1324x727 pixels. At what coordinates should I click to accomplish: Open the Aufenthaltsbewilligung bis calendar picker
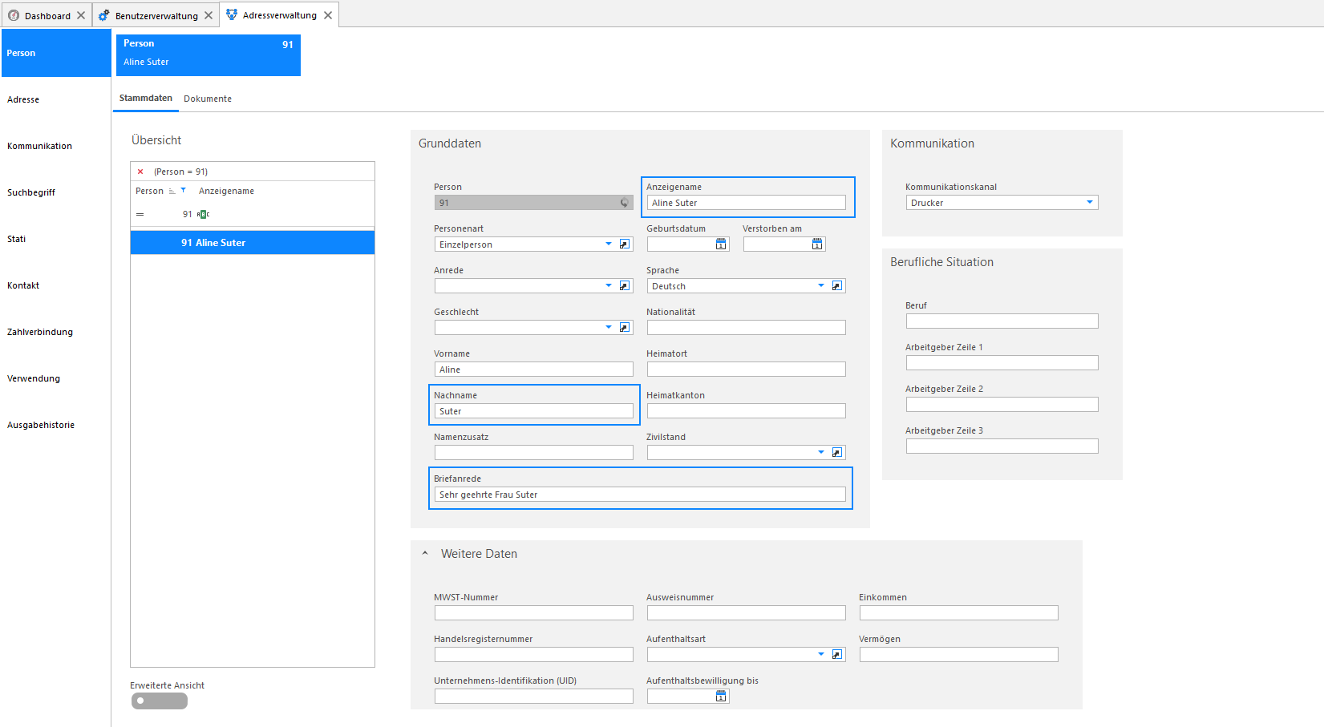click(x=721, y=697)
